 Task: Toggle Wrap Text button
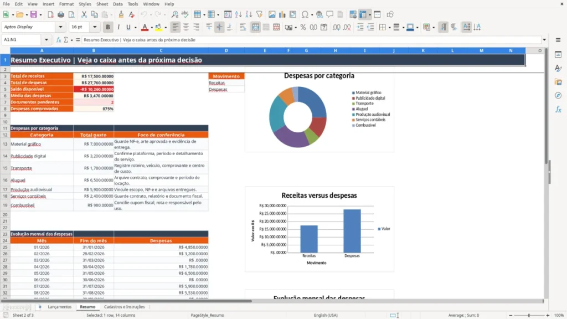[x=243, y=27]
